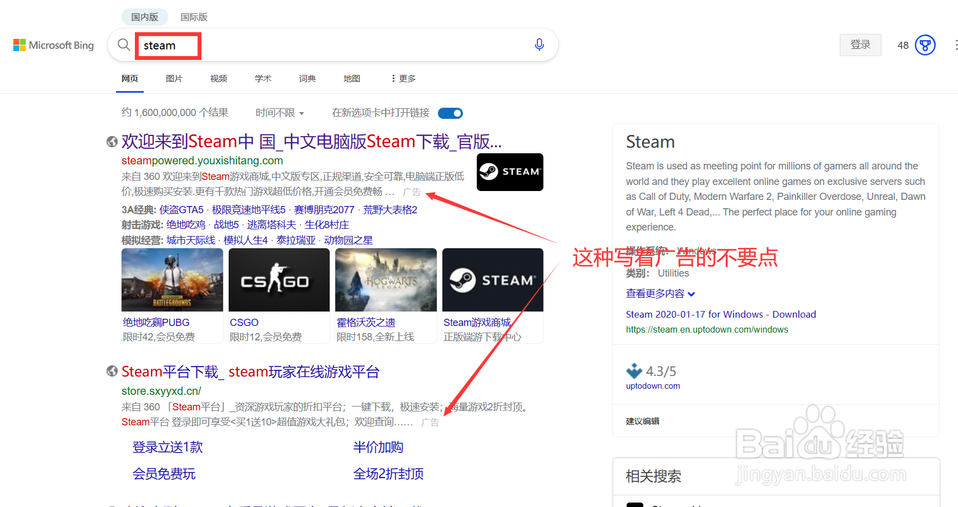Viewport: 958px width, 507px height.
Task: Select the 图片 search tab
Action: 174,78
